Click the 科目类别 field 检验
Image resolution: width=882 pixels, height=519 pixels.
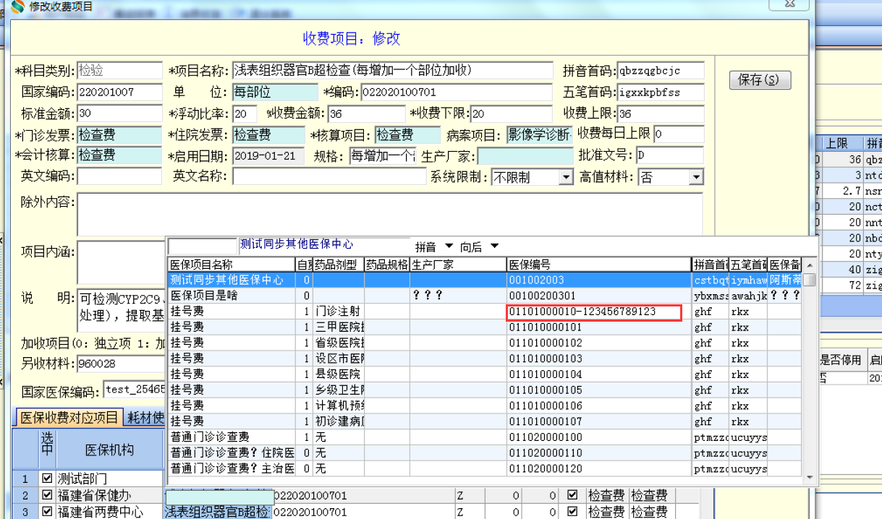tap(119, 70)
